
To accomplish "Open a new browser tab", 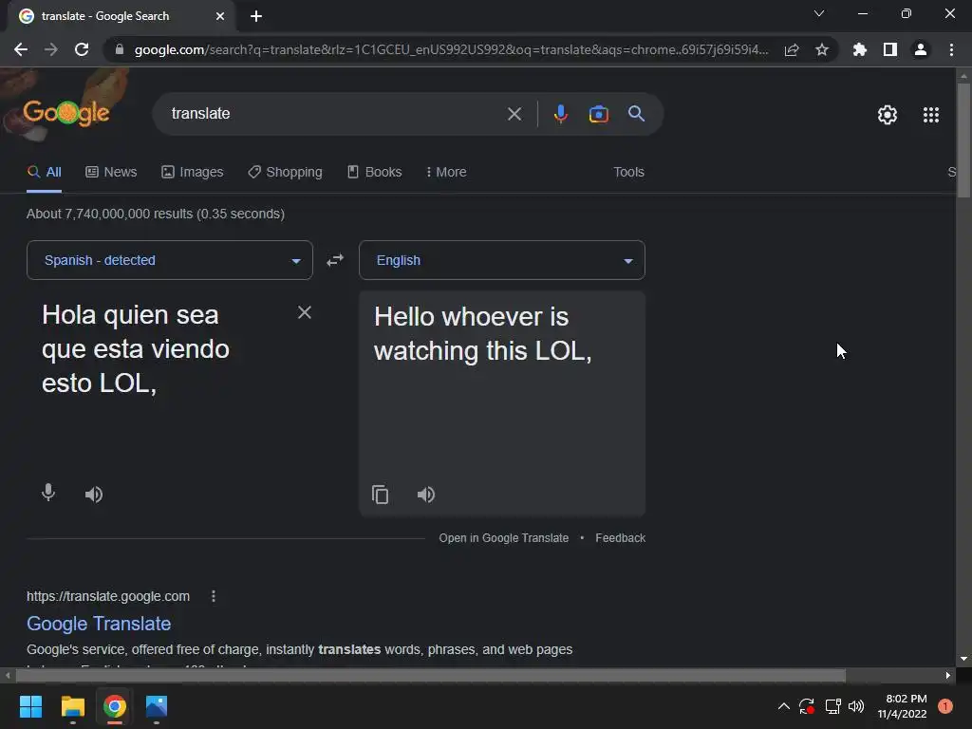I will (x=256, y=16).
